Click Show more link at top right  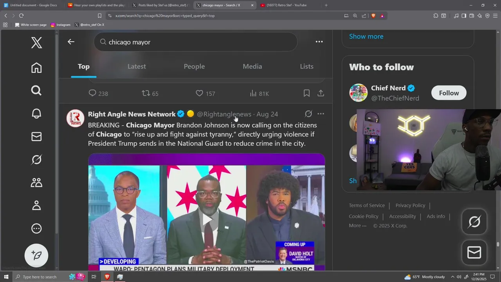(366, 36)
